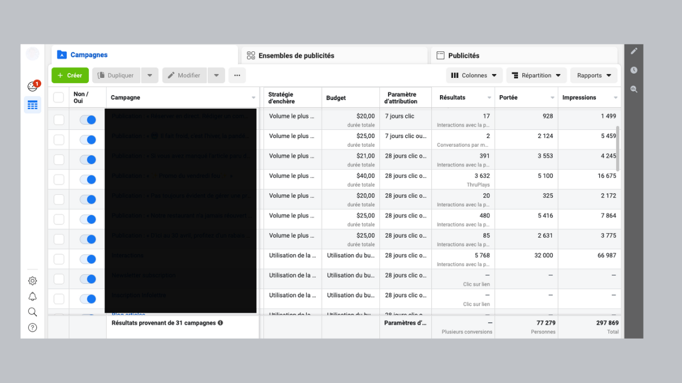Image resolution: width=682 pixels, height=383 pixels.
Task: Open the Rapports dropdown
Action: click(594, 76)
